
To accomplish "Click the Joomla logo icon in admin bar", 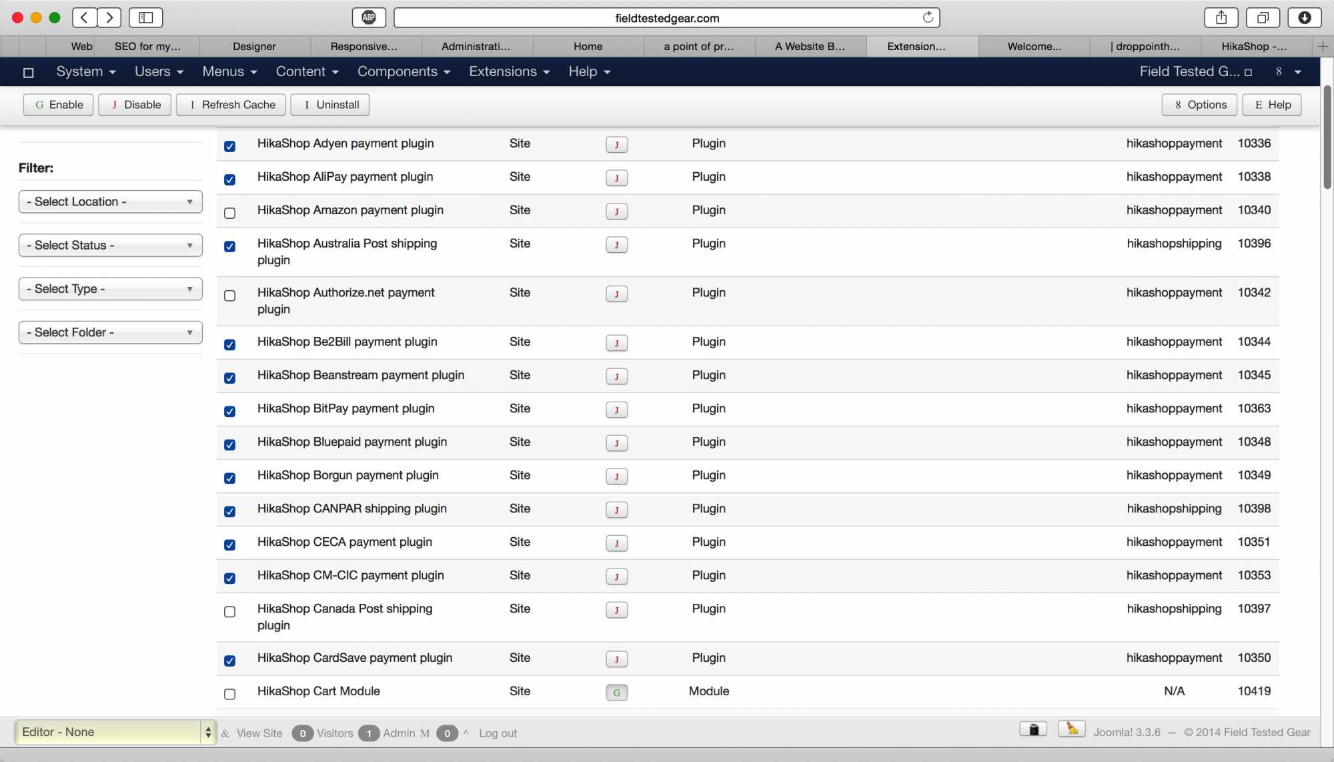I will tap(28, 72).
